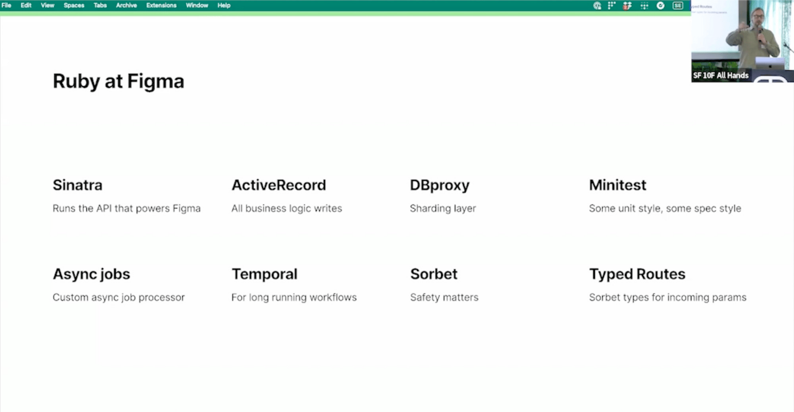794x412 pixels.
Task: Click 'Sorbet types for incoming params'
Action: (668, 297)
